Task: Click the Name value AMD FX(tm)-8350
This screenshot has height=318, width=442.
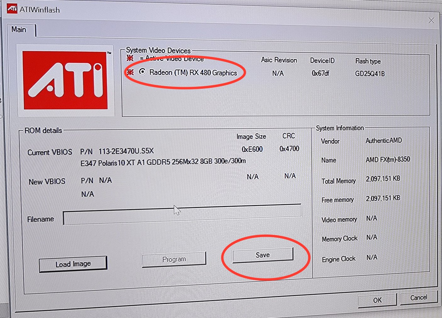Action: (388, 159)
